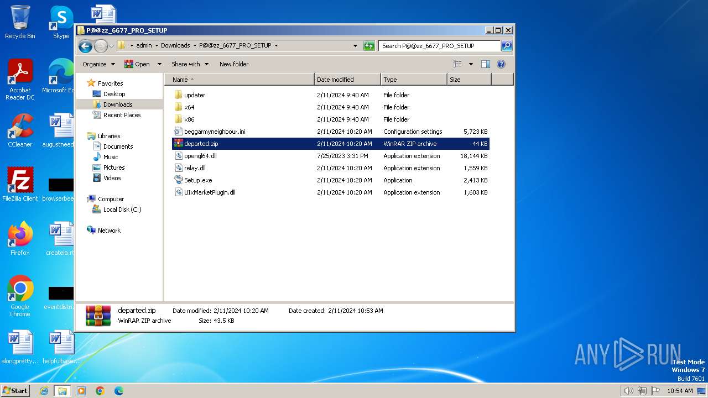Select Local Disk (C:)
This screenshot has width=708, height=398.
pos(122,210)
